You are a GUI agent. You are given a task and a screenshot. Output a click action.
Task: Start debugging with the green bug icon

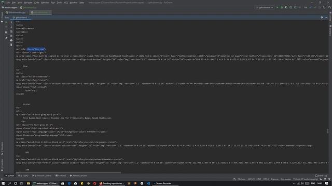click(282, 8)
